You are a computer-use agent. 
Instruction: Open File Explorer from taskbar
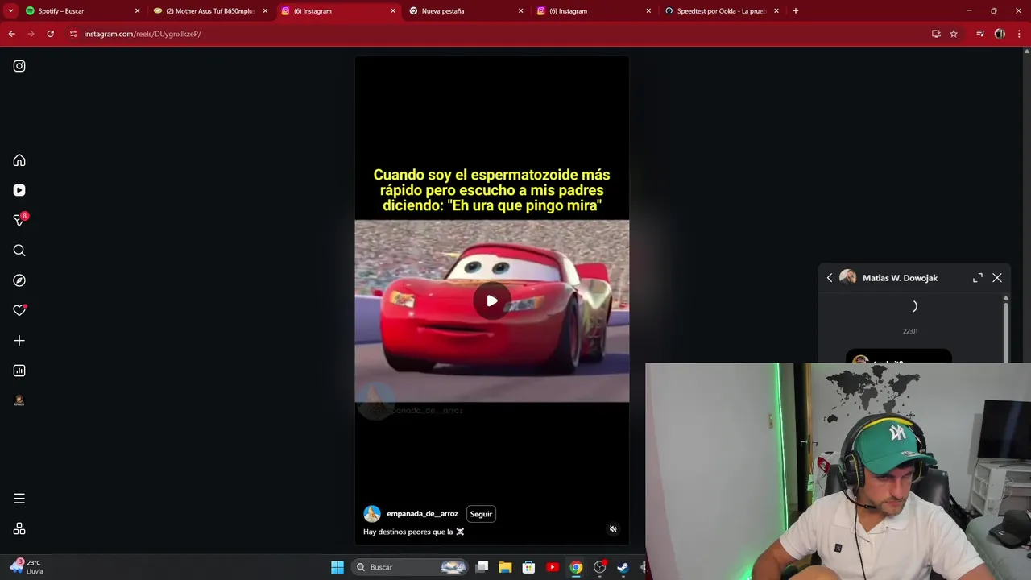tap(505, 567)
